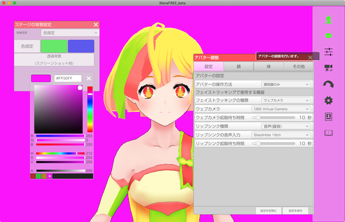Click the B channel slider
Image resolution: width=345 pixels, height=222 pixels.
(60, 145)
